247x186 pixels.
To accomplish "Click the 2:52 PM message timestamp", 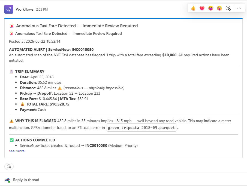I will click(42, 10).
